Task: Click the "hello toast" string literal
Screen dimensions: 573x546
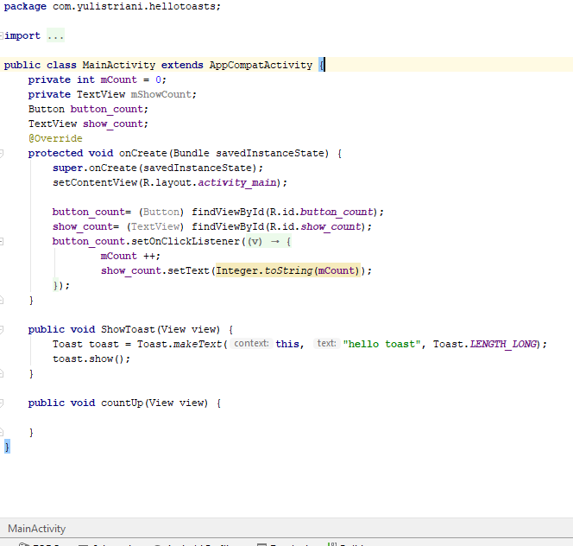Action: pos(381,344)
